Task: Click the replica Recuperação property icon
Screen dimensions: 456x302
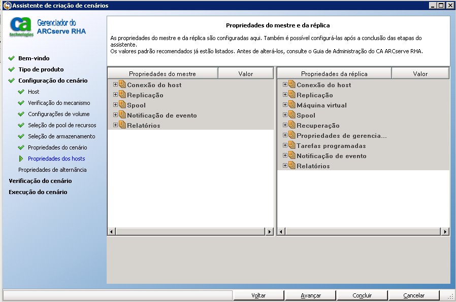Action: [x=291, y=125]
